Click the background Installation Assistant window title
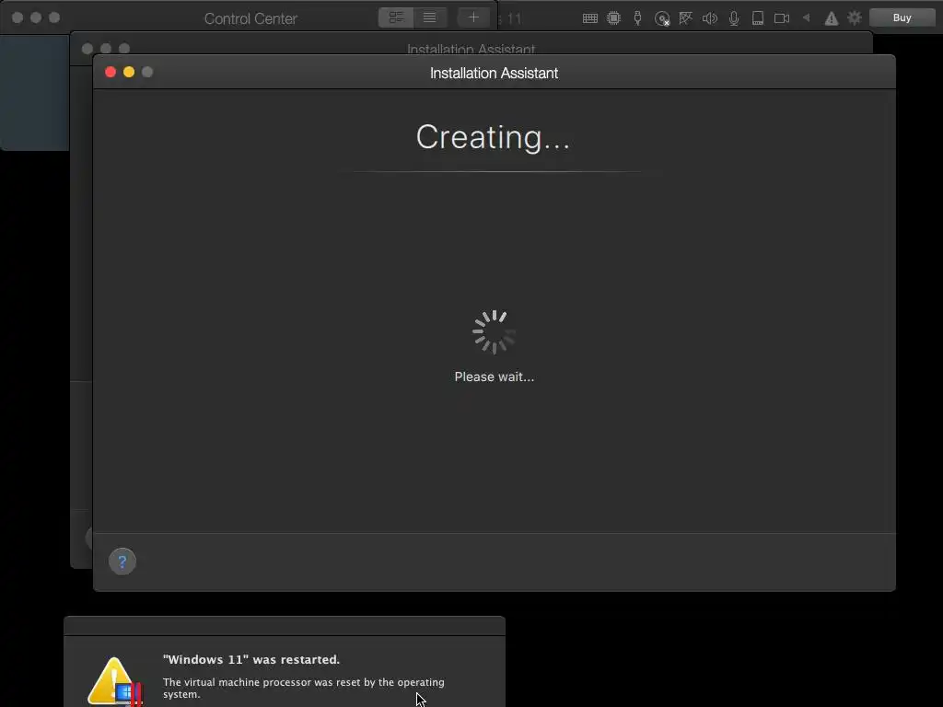The width and height of the screenshot is (943, 707). pyautogui.click(x=471, y=49)
